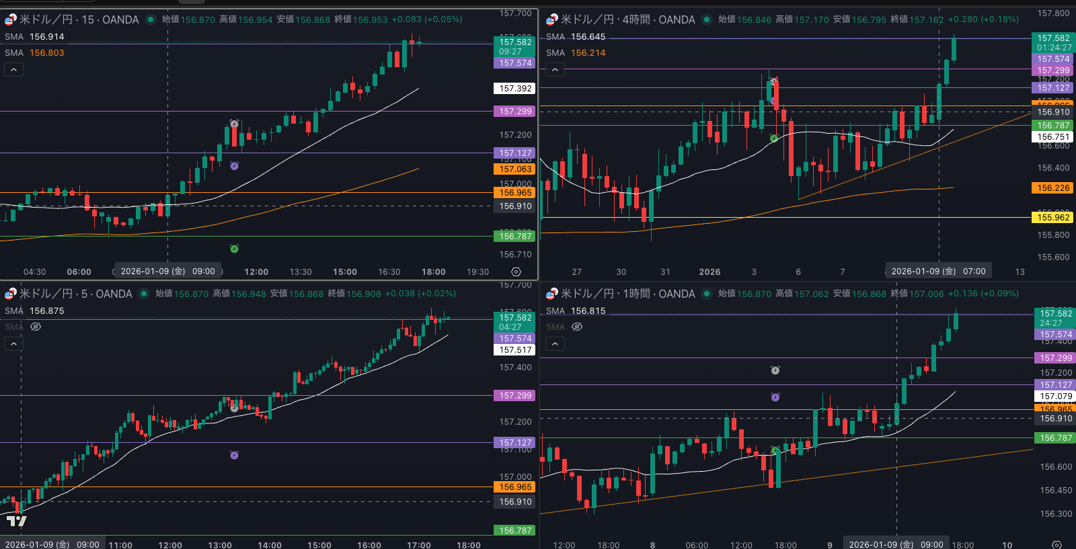Open settings gear on 1-hour chart axis
This screenshot has width=1076, height=549.
pyautogui.click(x=1056, y=544)
